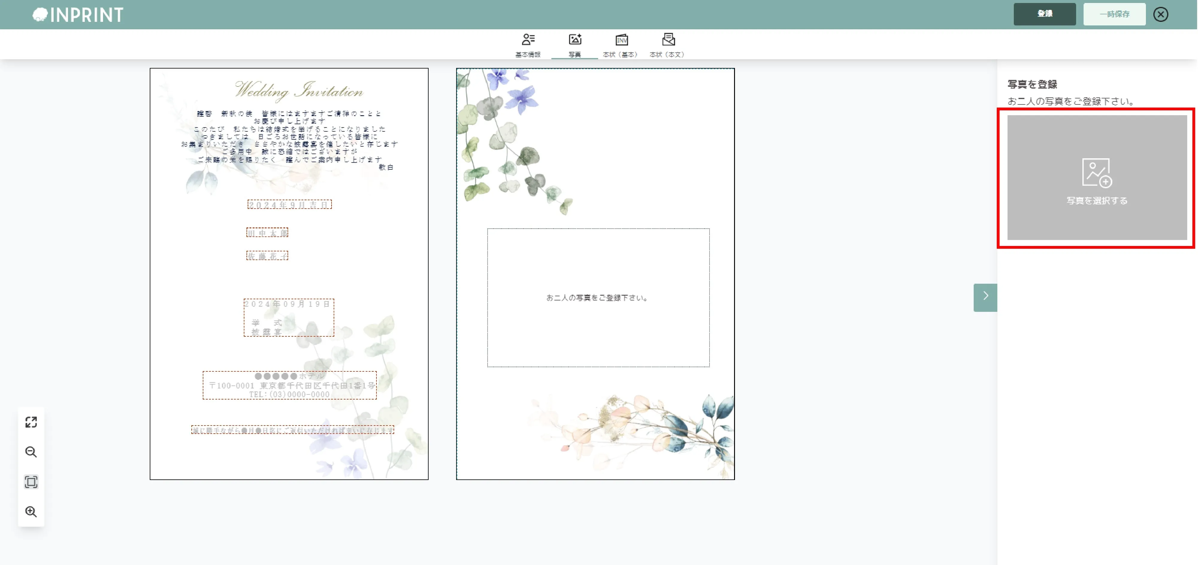The image size is (1198, 565).
Task: Click the zoom out magnifier icon
Action: [x=31, y=452]
